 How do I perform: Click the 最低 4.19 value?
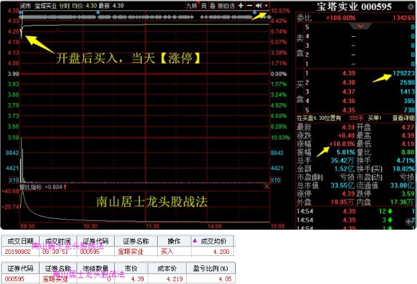pos(408,144)
